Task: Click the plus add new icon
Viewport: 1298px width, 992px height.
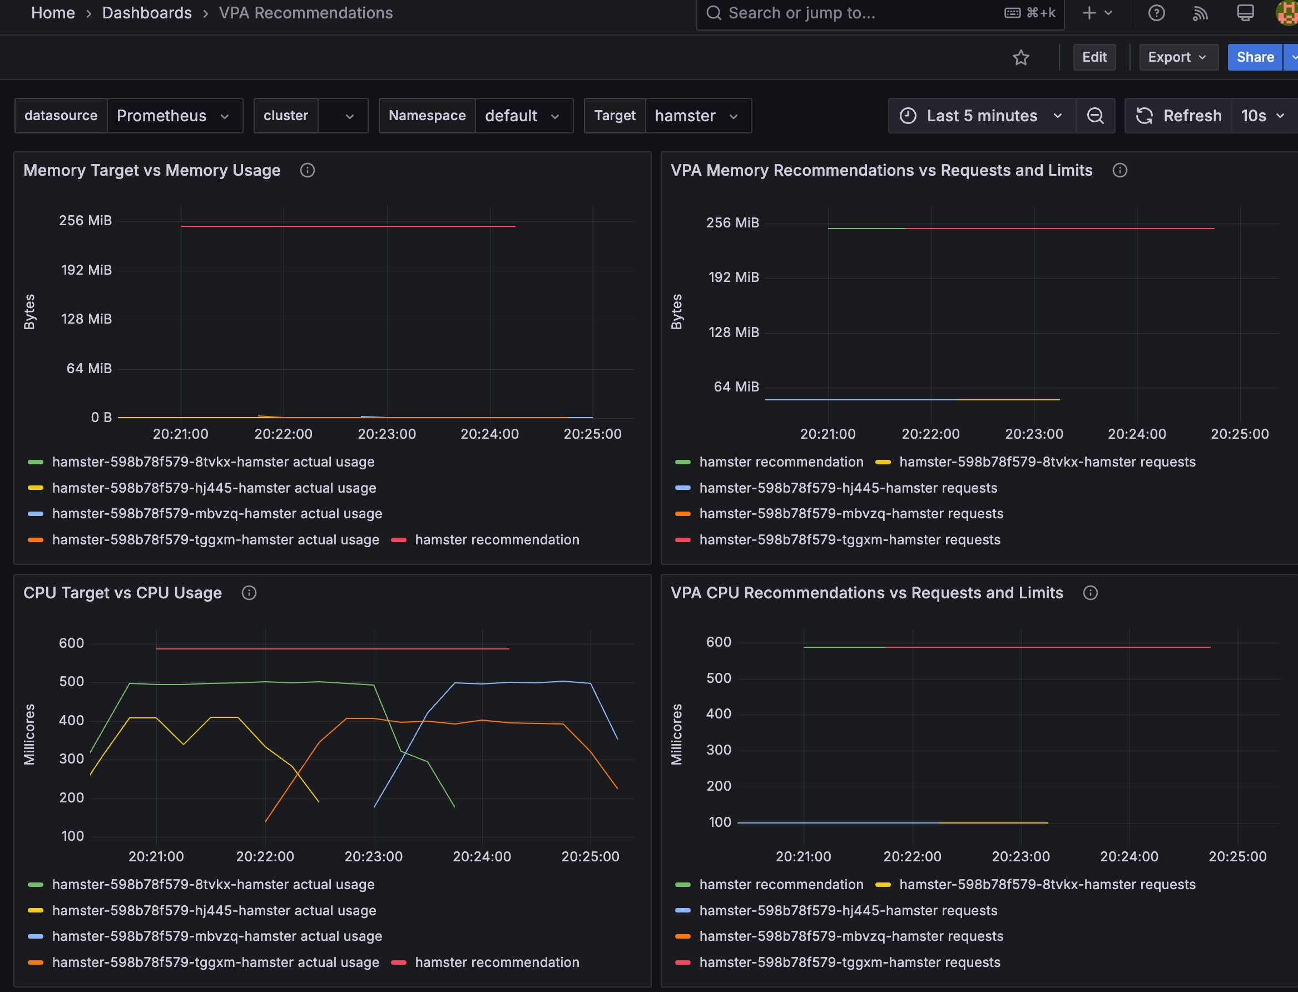Action: 1089,13
